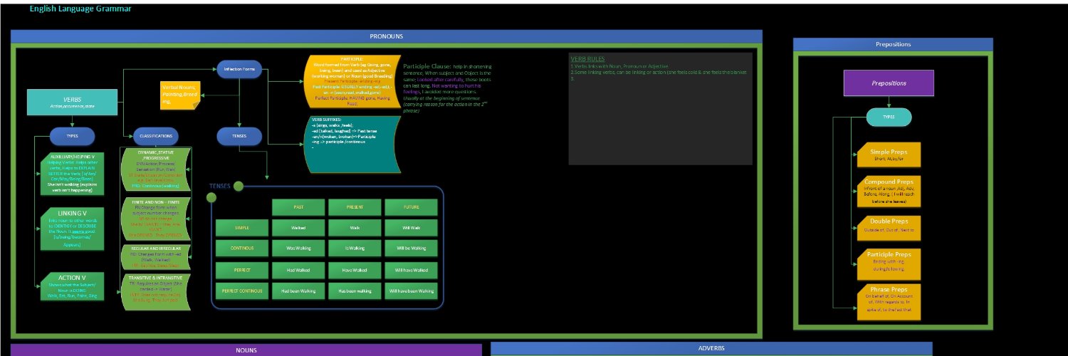Click the 'Will Walk' cell
This screenshot has height=356, width=1068.
[411, 228]
